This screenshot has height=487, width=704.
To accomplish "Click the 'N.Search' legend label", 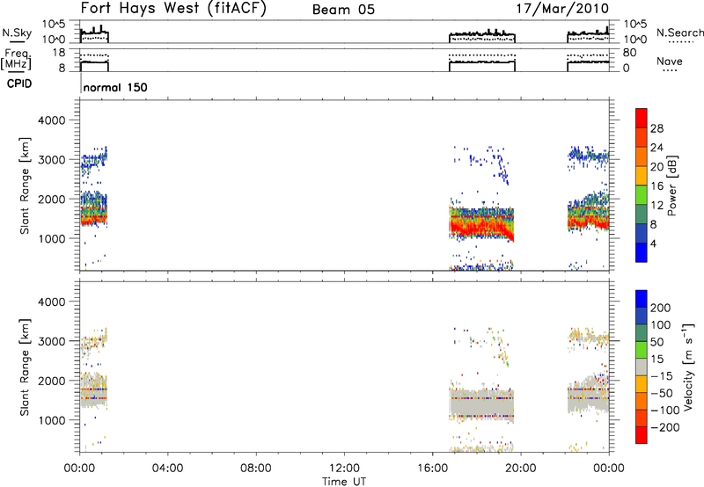I will 679,33.
